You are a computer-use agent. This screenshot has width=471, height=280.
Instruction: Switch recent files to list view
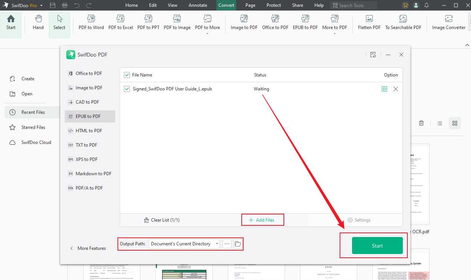pyautogui.click(x=439, y=123)
